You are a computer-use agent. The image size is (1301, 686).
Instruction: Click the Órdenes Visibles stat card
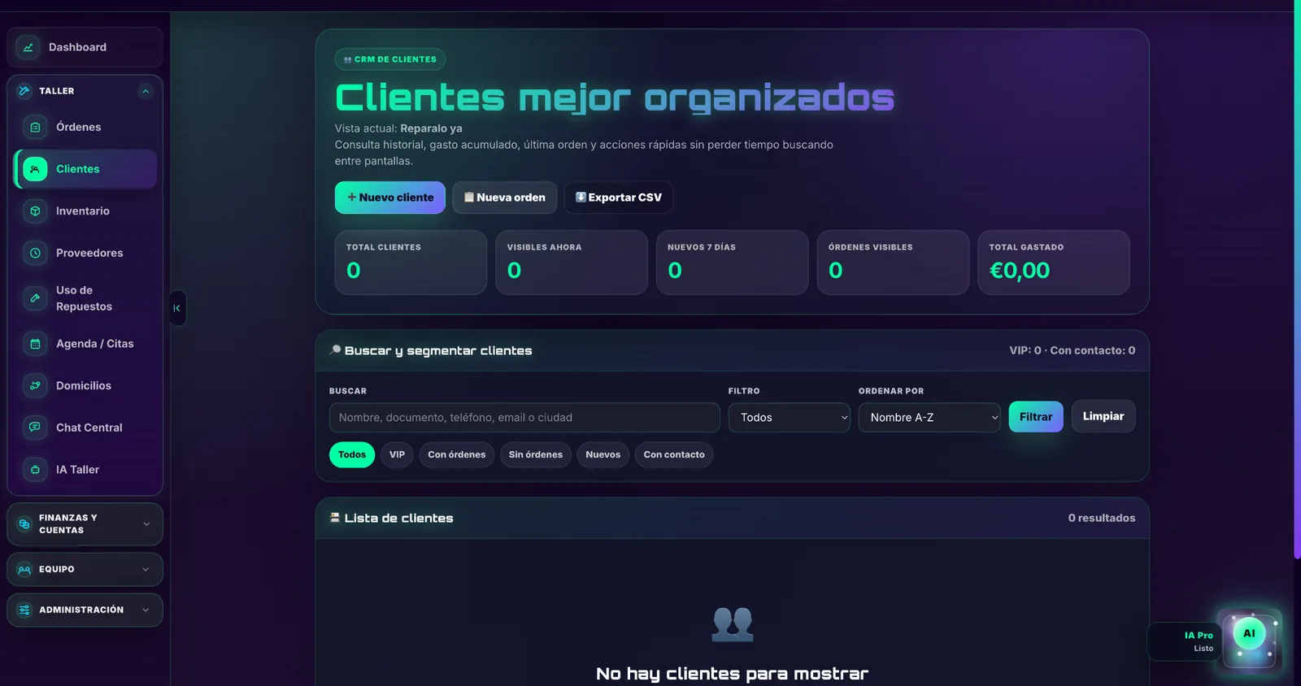pos(893,263)
